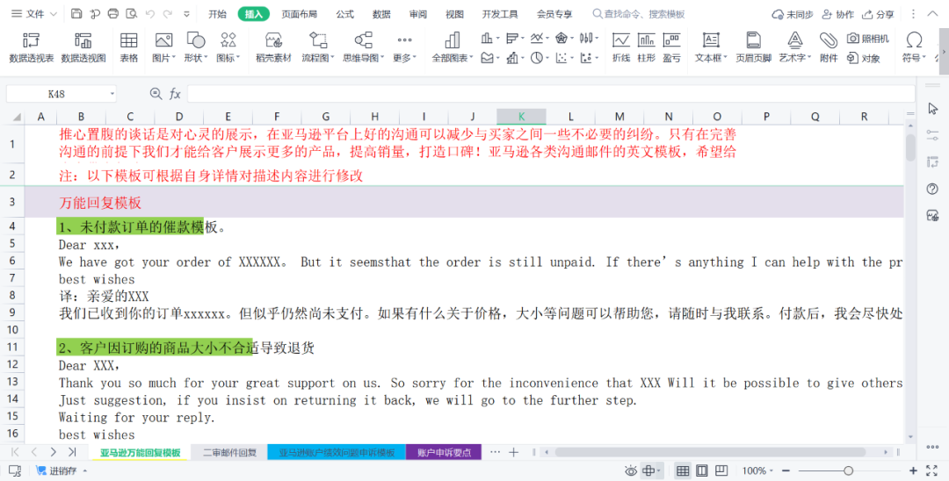Click the picture icon in right sidebar
Viewport: 949px width, 481px height.
click(x=932, y=216)
